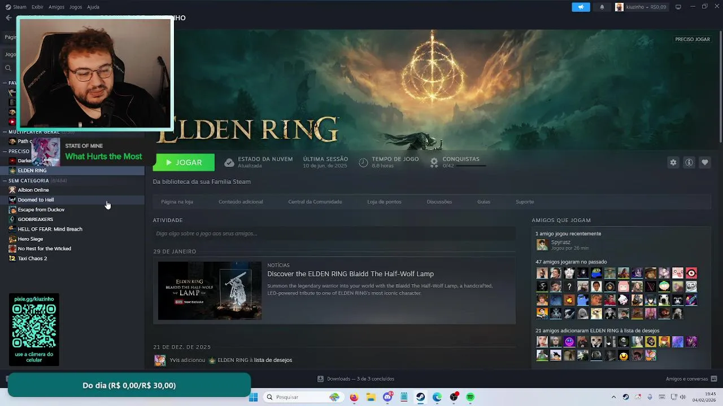Select Taxi Chaos 2 in library
723x406 pixels.
click(x=72, y=258)
